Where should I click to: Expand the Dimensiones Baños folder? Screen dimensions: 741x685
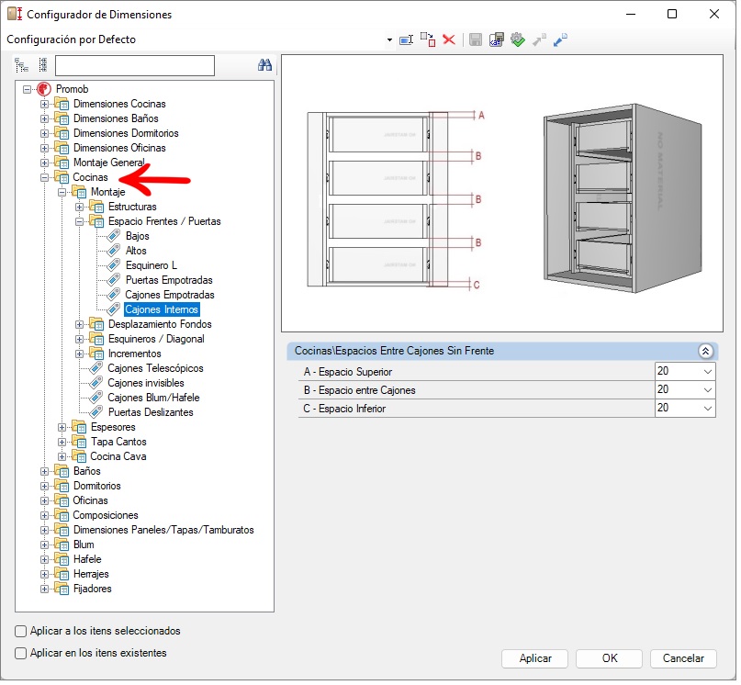pyautogui.click(x=44, y=118)
